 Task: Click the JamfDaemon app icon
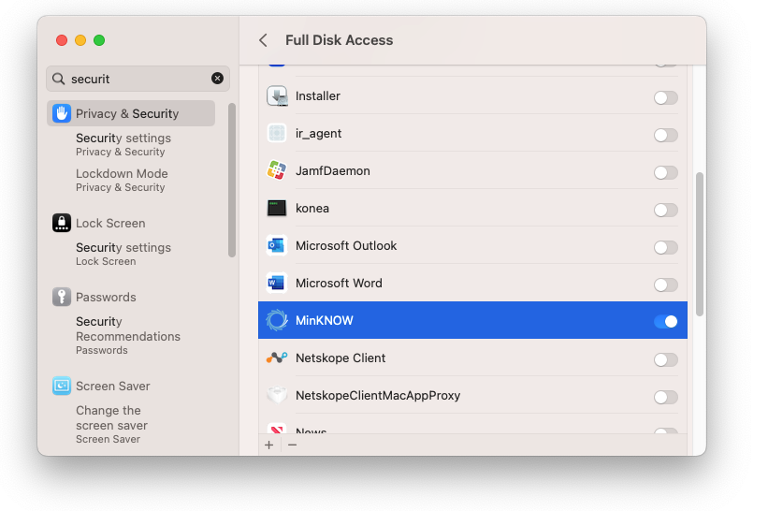point(277,171)
